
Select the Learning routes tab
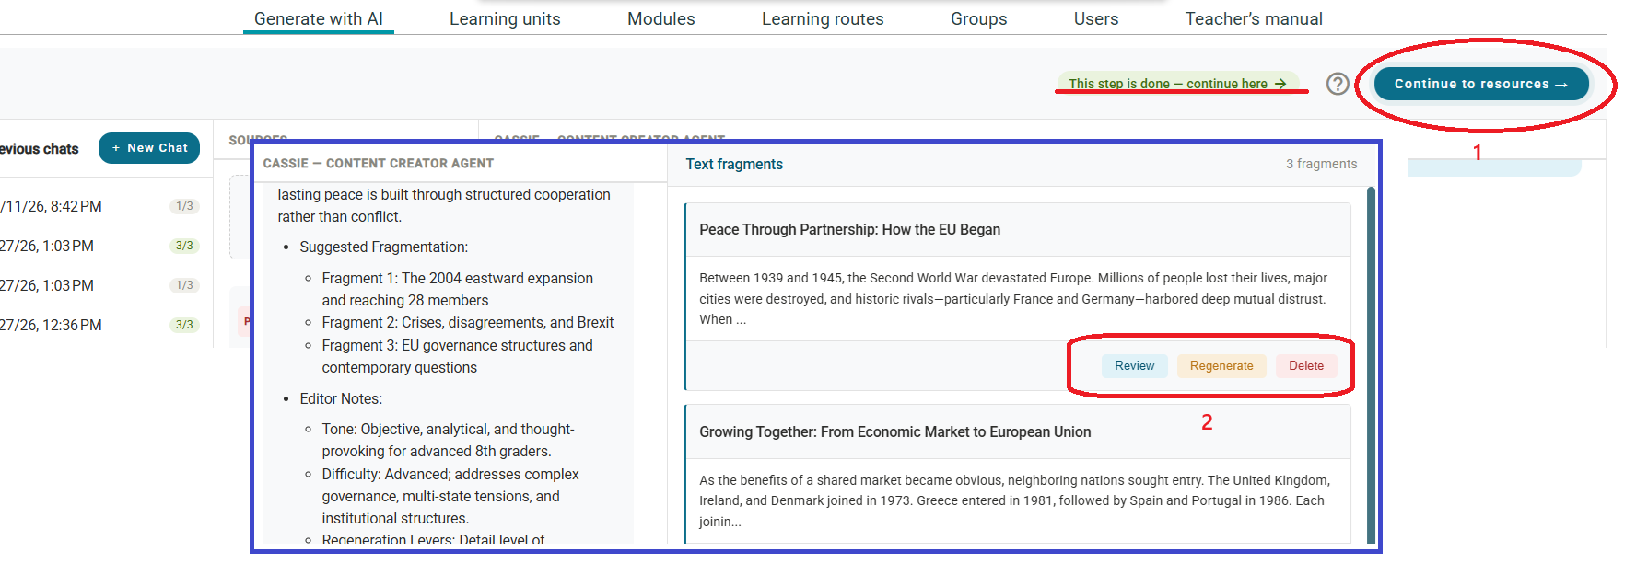click(823, 18)
